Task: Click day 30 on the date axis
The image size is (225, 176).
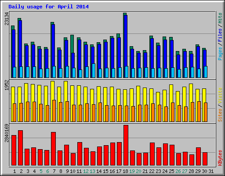Action: [x=204, y=171]
